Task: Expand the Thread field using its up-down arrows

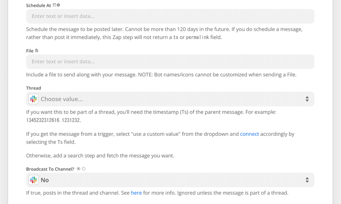Action: coord(307,99)
